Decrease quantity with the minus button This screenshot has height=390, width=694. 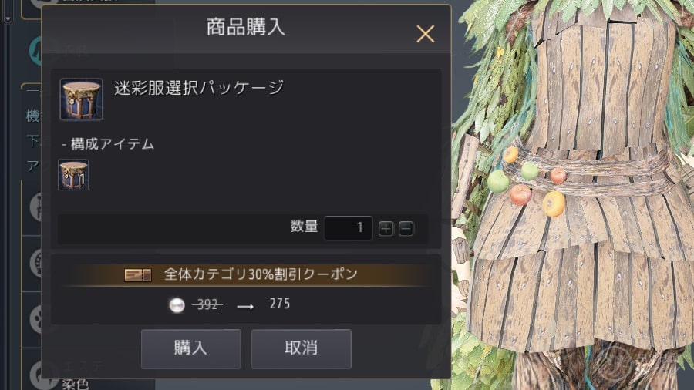click(406, 229)
